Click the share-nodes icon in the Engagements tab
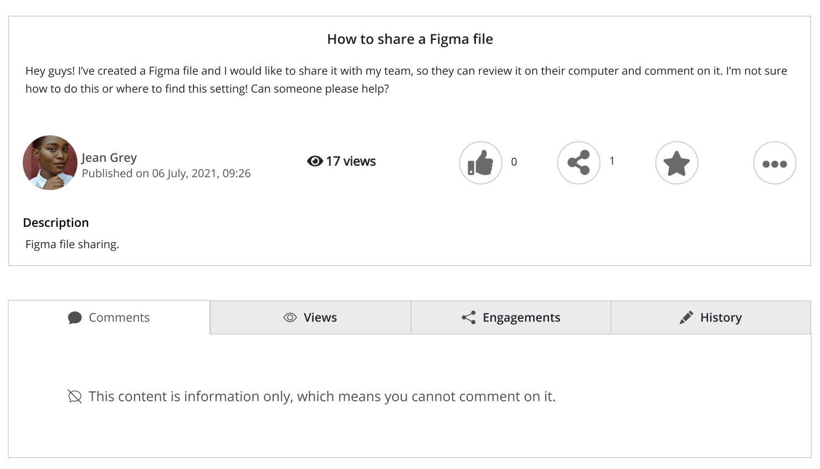This screenshot has height=469, width=820. 469,318
